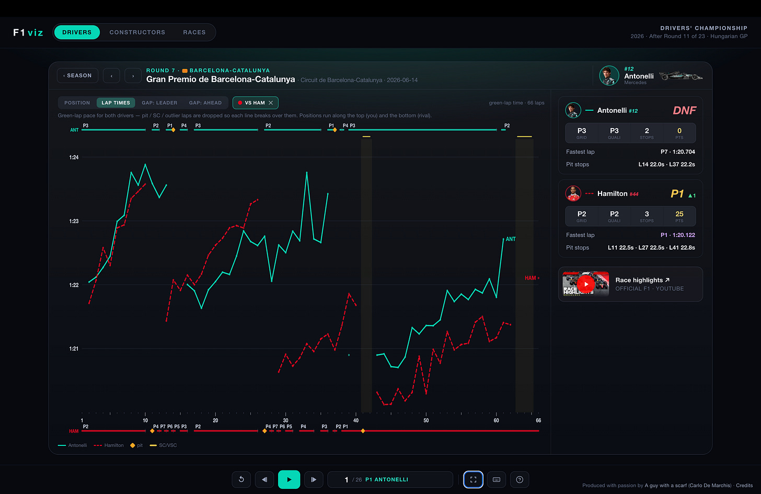The image size is (761, 494).
Task: Click Antonelli's avatar in the header
Action: (609, 76)
